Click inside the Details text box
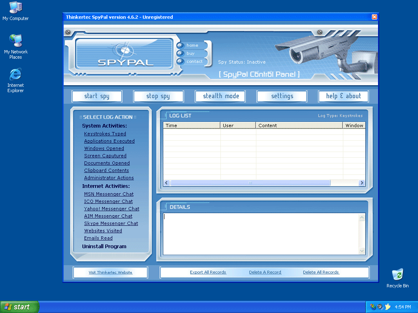The width and height of the screenshot is (418, 313). [x=260, y=234]
